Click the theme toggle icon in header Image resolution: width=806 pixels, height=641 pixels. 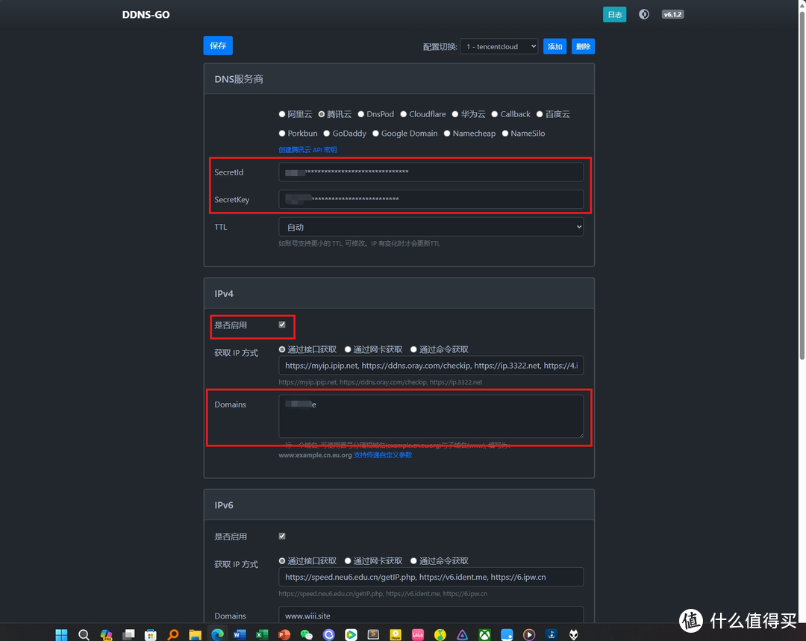643,14
